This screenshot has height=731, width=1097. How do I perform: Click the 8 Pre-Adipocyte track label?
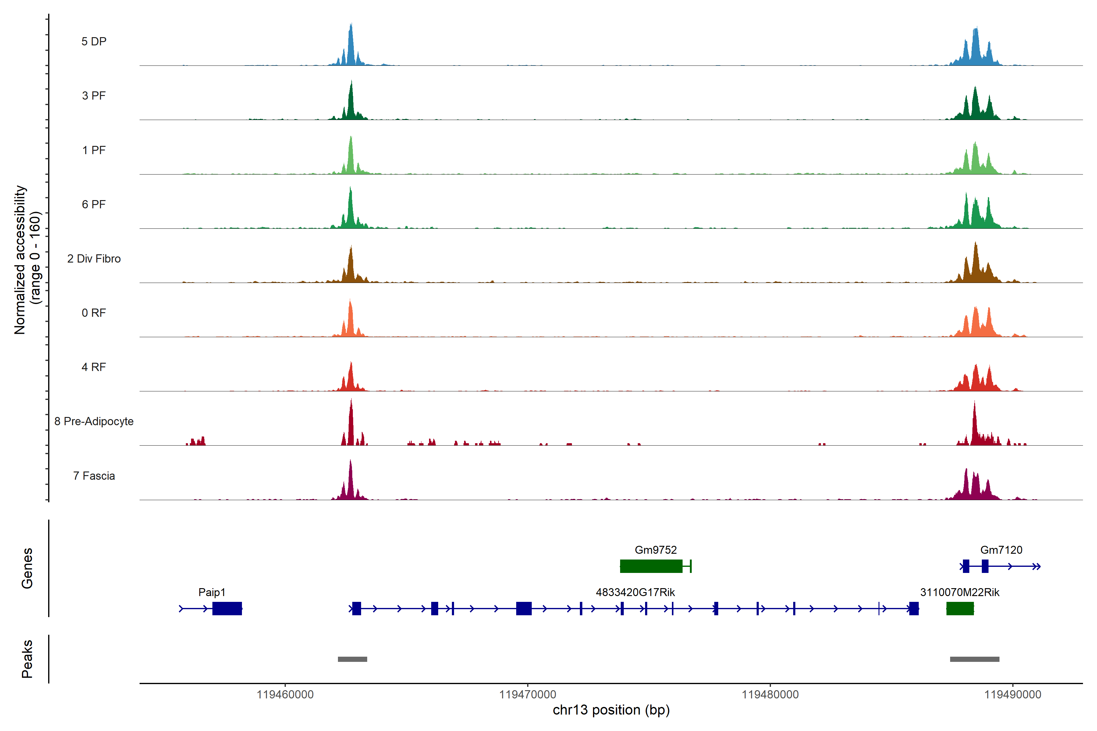click(x=94, y=422)
